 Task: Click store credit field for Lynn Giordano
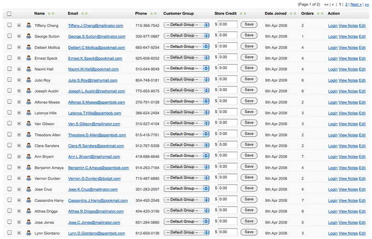228,232
